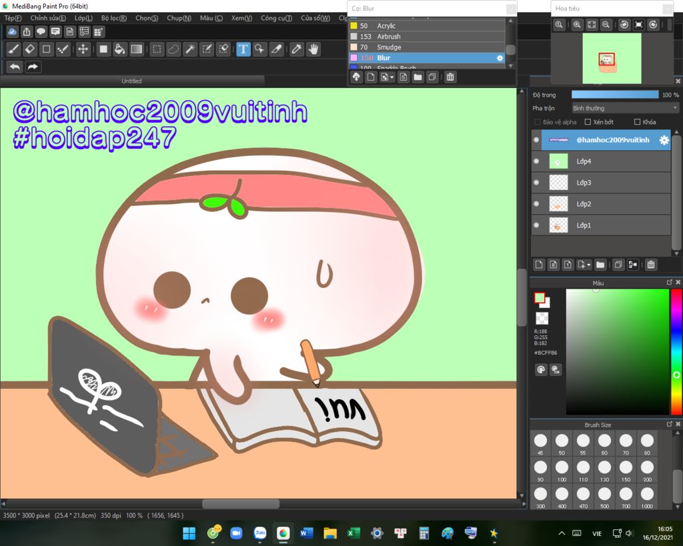Screen dimensions: 683x546
Task: Open the Tệp(F) menu
Action: [x=13, y=18]
